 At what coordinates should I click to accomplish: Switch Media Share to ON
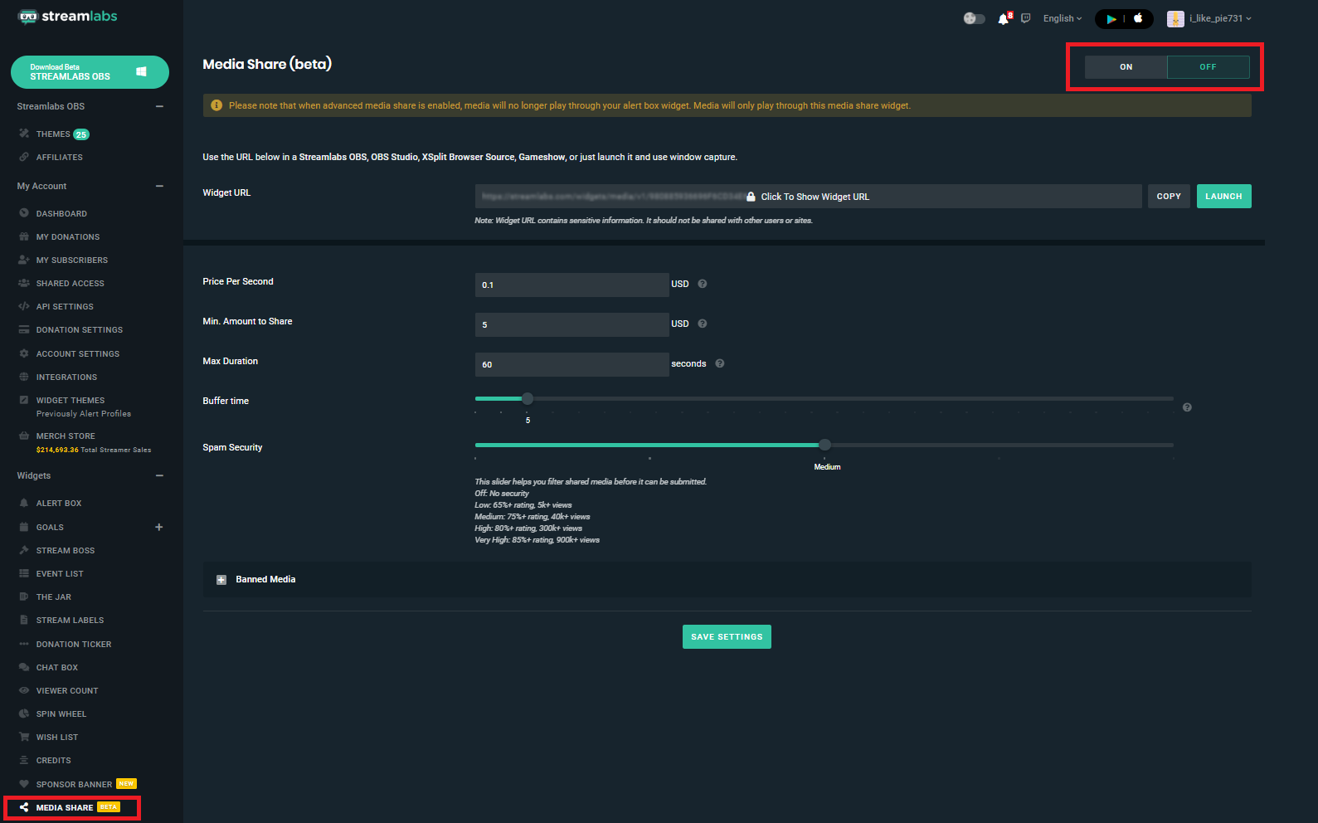[1126, 67]
